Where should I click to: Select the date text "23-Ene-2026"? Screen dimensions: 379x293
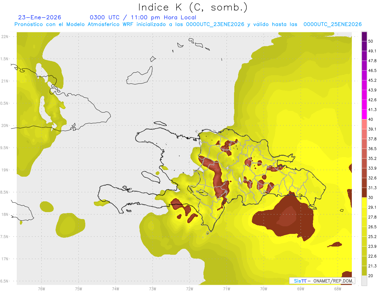39,17
